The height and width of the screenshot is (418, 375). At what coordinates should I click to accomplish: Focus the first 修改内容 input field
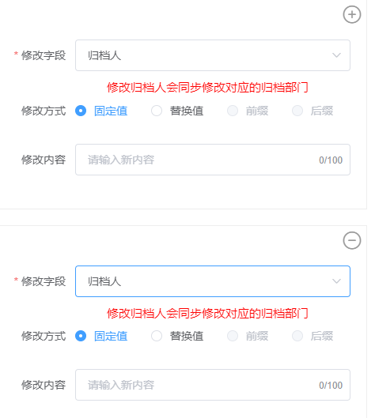click(x=213, y=160)
